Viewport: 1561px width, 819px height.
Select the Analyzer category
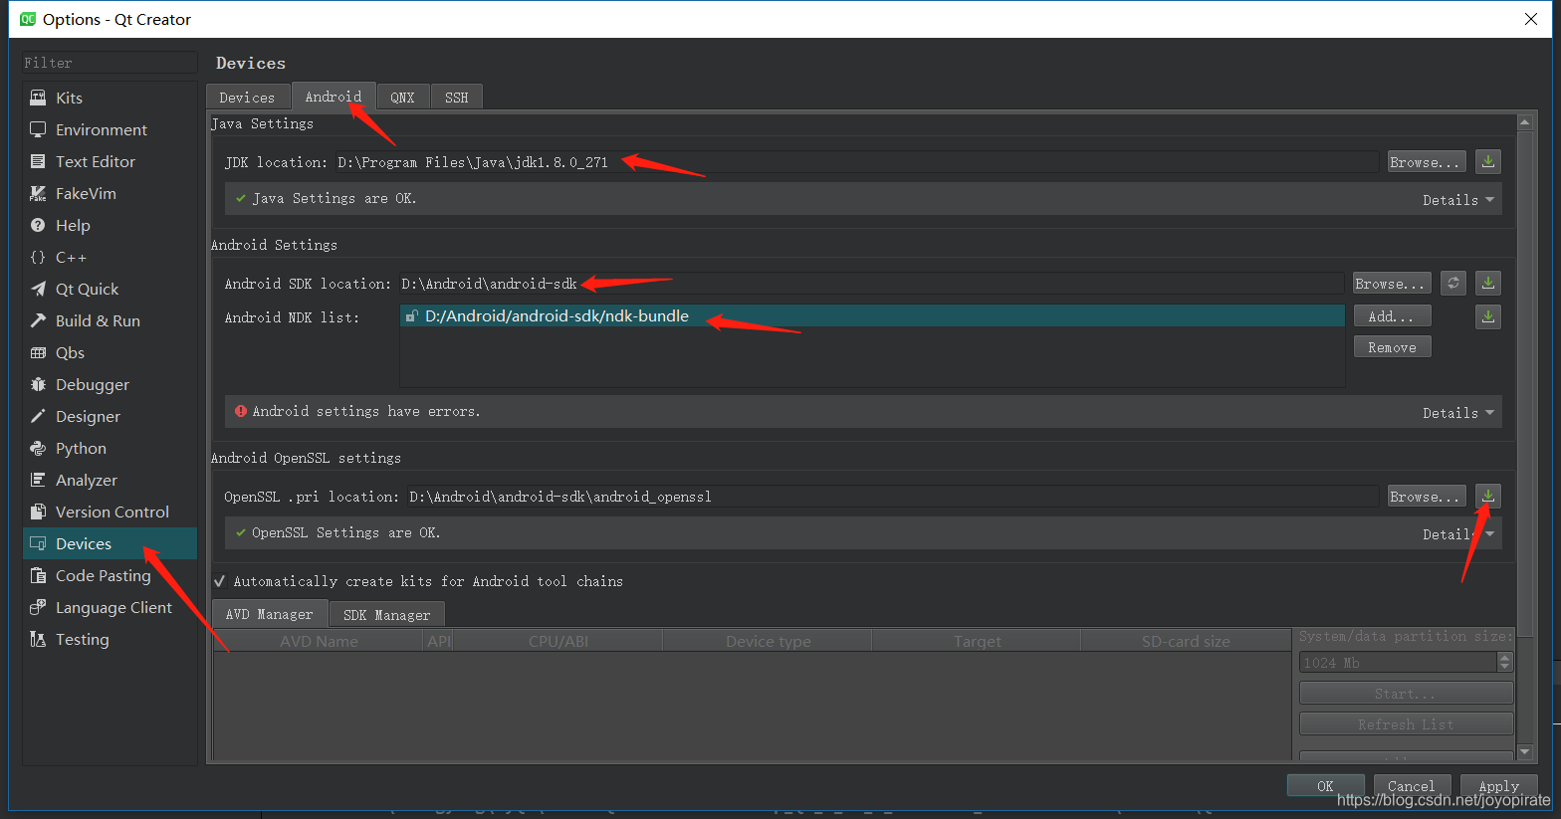click(x=110, y=480)
